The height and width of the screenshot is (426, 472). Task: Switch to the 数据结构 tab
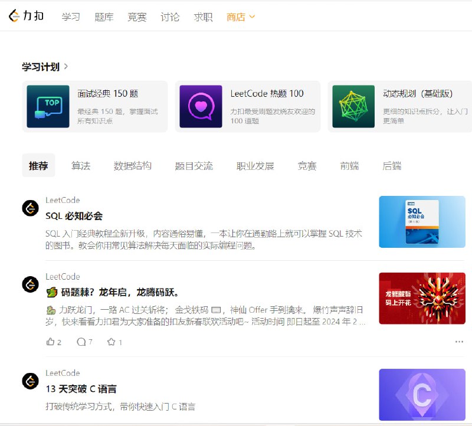click(132, 166)
